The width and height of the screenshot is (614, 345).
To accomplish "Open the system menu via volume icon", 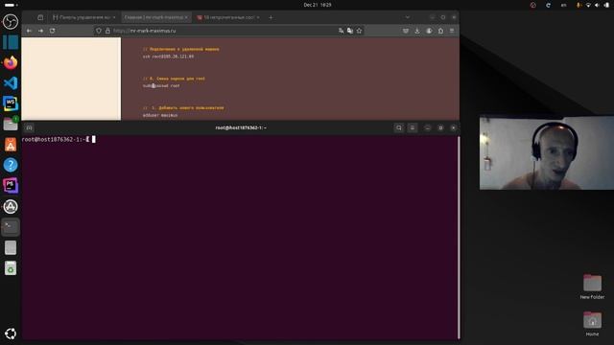I will (x=597, y=5).
